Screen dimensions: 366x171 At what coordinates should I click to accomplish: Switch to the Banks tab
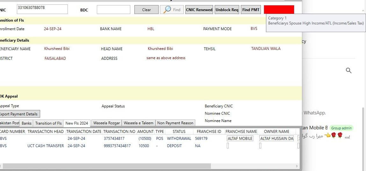point(26,123)
